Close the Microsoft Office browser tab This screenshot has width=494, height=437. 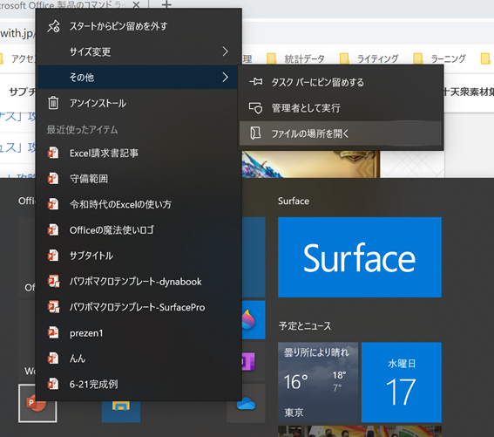pos(136,4)
